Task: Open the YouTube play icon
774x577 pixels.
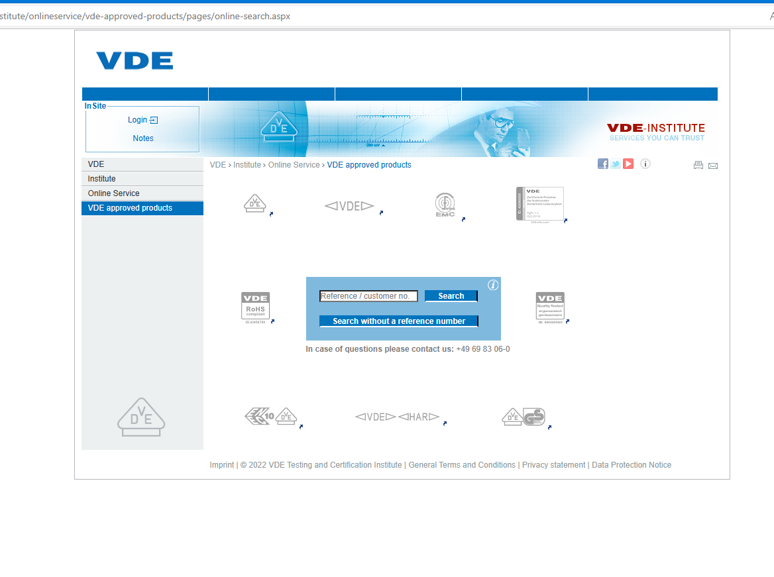Action: click(x=628, y=164)
